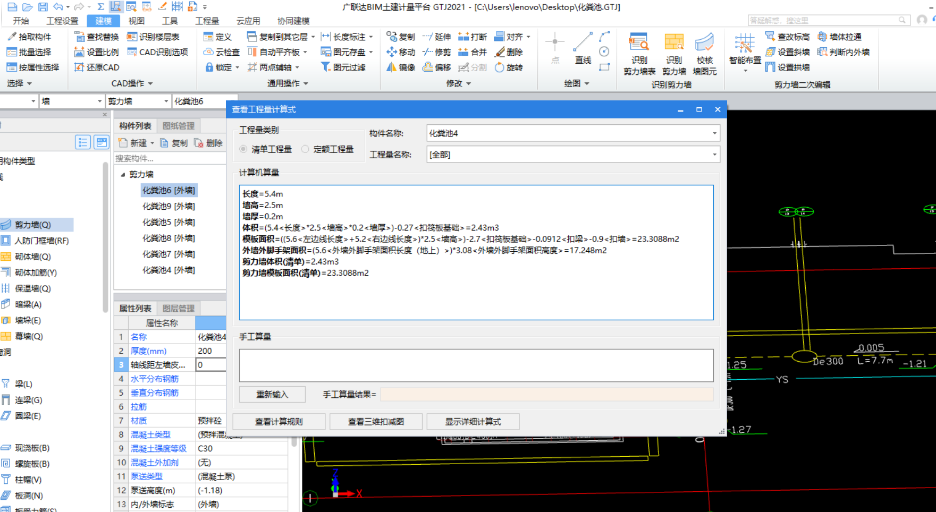
Task: Select 化粪池9 [外墙] in component list
Action: pos(168,206)
